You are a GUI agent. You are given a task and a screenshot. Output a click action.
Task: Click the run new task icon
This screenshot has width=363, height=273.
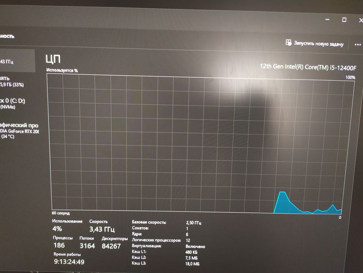tap(288, 43)
